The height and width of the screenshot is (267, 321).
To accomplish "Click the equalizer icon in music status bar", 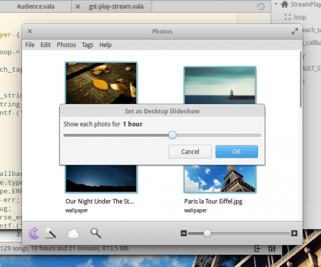I will (x=272, y=249).
